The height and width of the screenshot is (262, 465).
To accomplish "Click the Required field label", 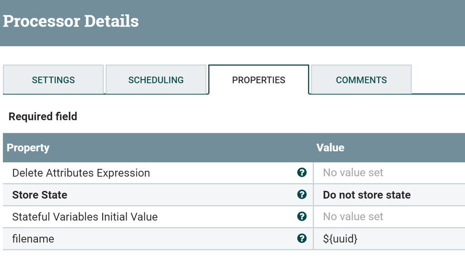I will click(43, 116).
